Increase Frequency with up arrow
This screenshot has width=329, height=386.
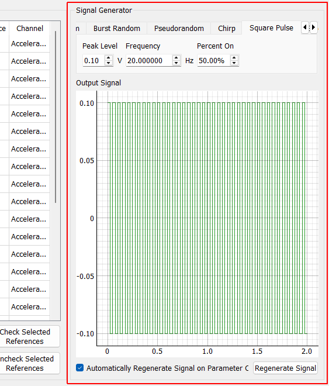tap(176, 58)
